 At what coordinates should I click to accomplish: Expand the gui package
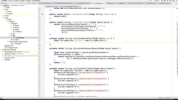(9, 34)
